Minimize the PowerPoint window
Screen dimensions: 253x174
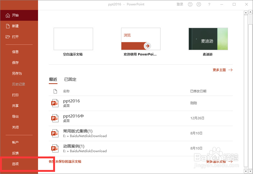(x=222, y=4)
